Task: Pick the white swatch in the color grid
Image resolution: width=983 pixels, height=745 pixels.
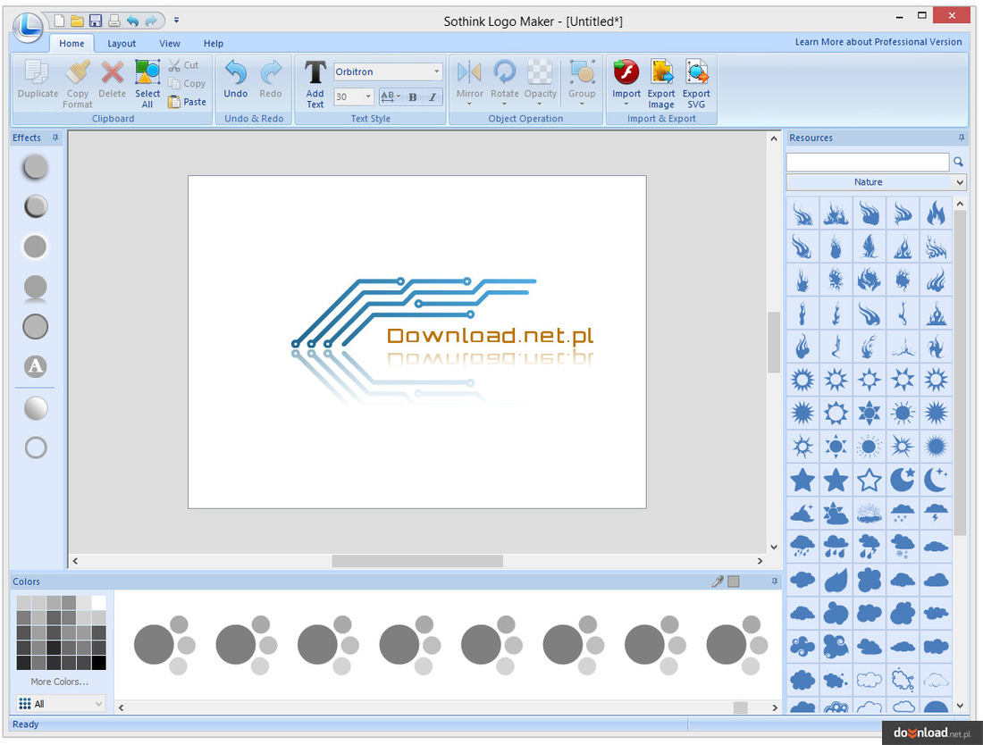Action: (99, 603)
